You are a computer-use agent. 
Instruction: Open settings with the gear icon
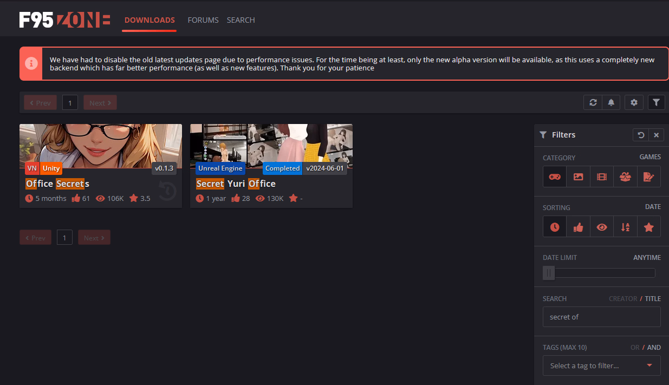click(x=634, y=102)
